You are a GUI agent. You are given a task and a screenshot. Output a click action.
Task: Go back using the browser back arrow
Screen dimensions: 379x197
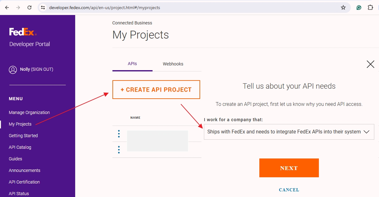click(7, 8)
